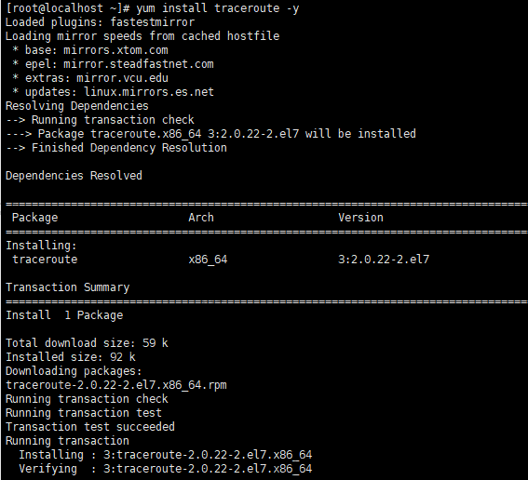This screenshot has height=480, width=528.
Task: Click the Verifying traceroute line
Action: [x=166, y=469]
